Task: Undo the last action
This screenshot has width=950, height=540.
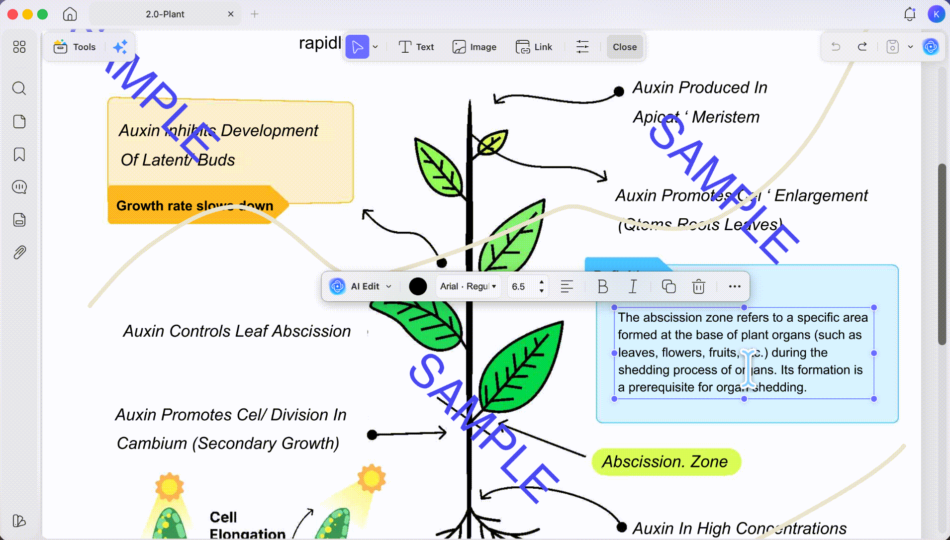Action: point(836,47)
